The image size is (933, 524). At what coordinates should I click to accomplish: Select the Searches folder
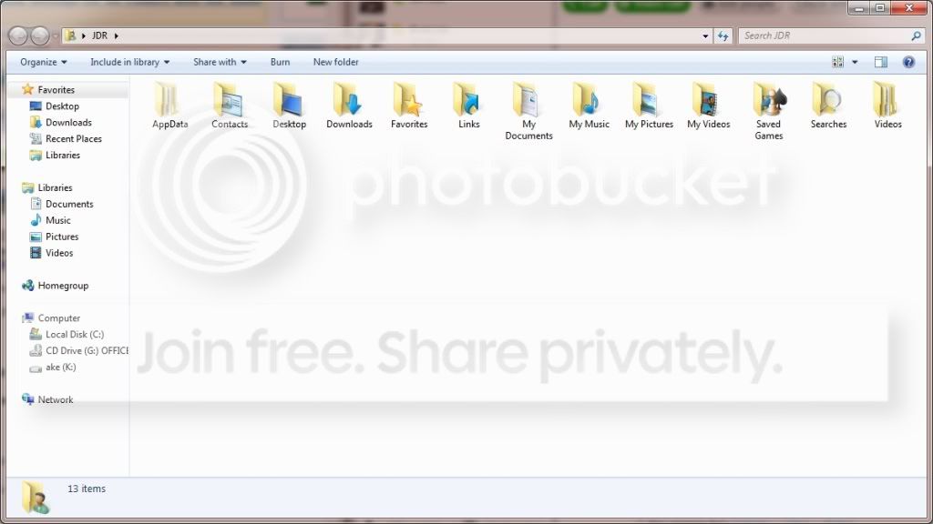click(x=828, y=106)
